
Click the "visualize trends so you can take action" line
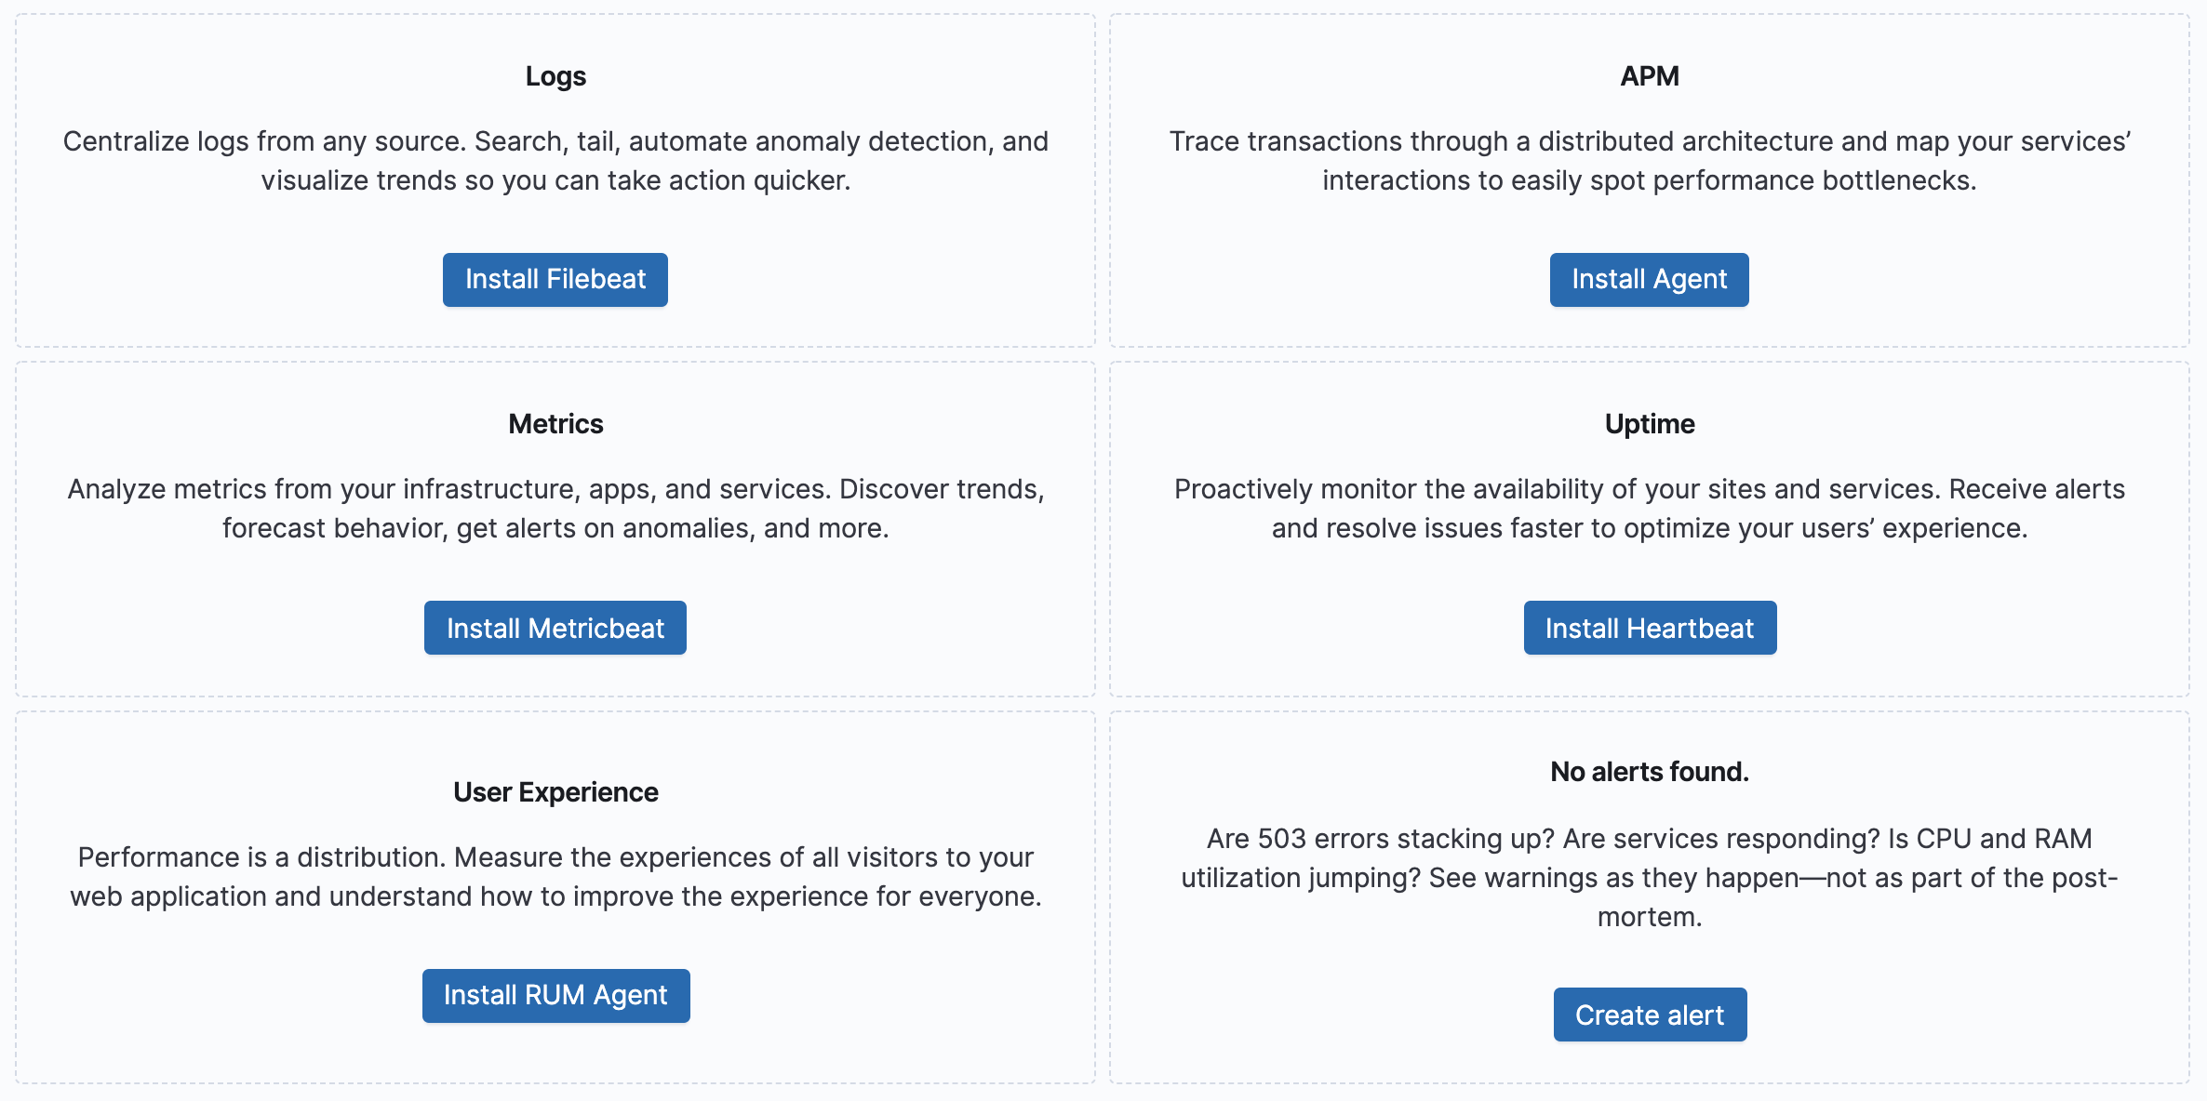(x=555, y=180)
